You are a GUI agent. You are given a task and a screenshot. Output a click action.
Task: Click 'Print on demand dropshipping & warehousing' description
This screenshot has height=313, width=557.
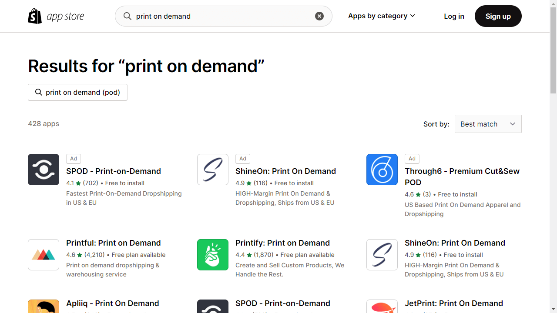[x=113, y=270]
